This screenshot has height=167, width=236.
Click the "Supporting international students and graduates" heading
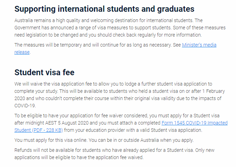(104, 9)
